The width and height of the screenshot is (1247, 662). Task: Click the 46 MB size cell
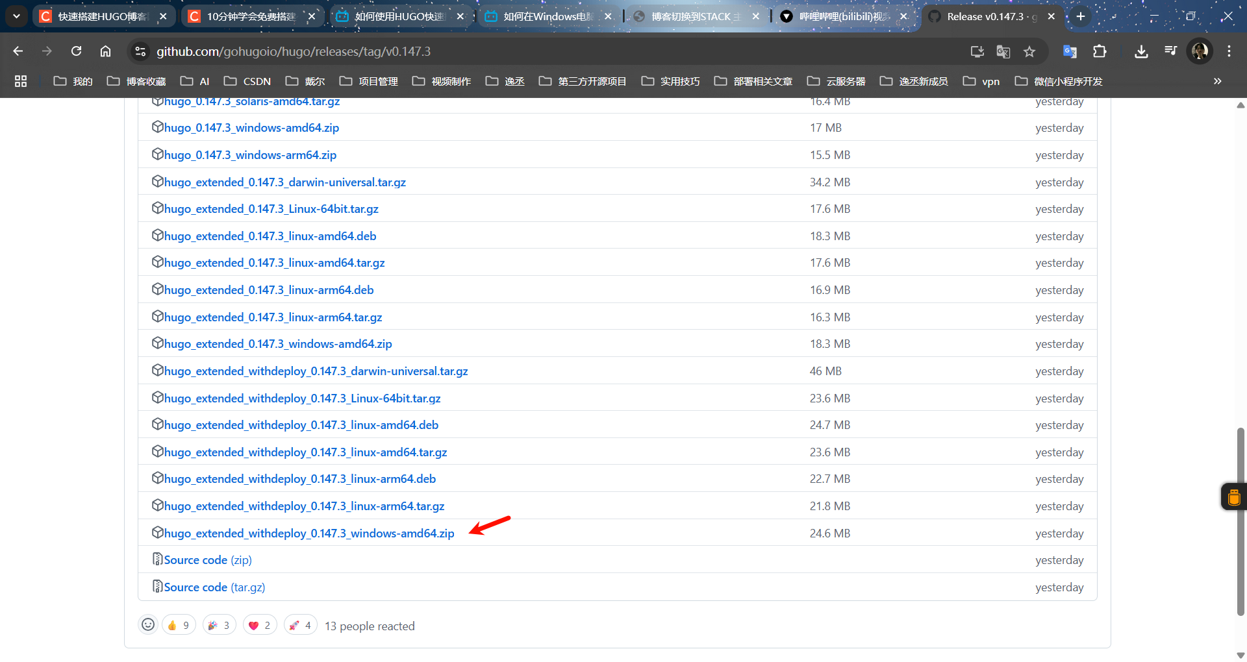coord(825,371)
